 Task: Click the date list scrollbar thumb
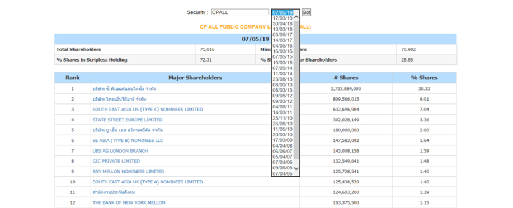click(x=296, y=90)
